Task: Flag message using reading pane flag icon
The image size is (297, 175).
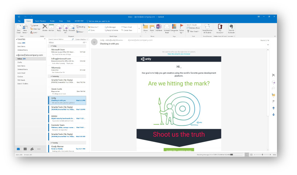Action: tap(273, 101)
